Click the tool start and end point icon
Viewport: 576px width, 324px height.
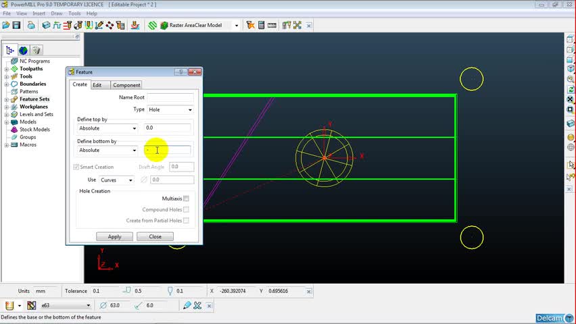(x=78, y=26)
